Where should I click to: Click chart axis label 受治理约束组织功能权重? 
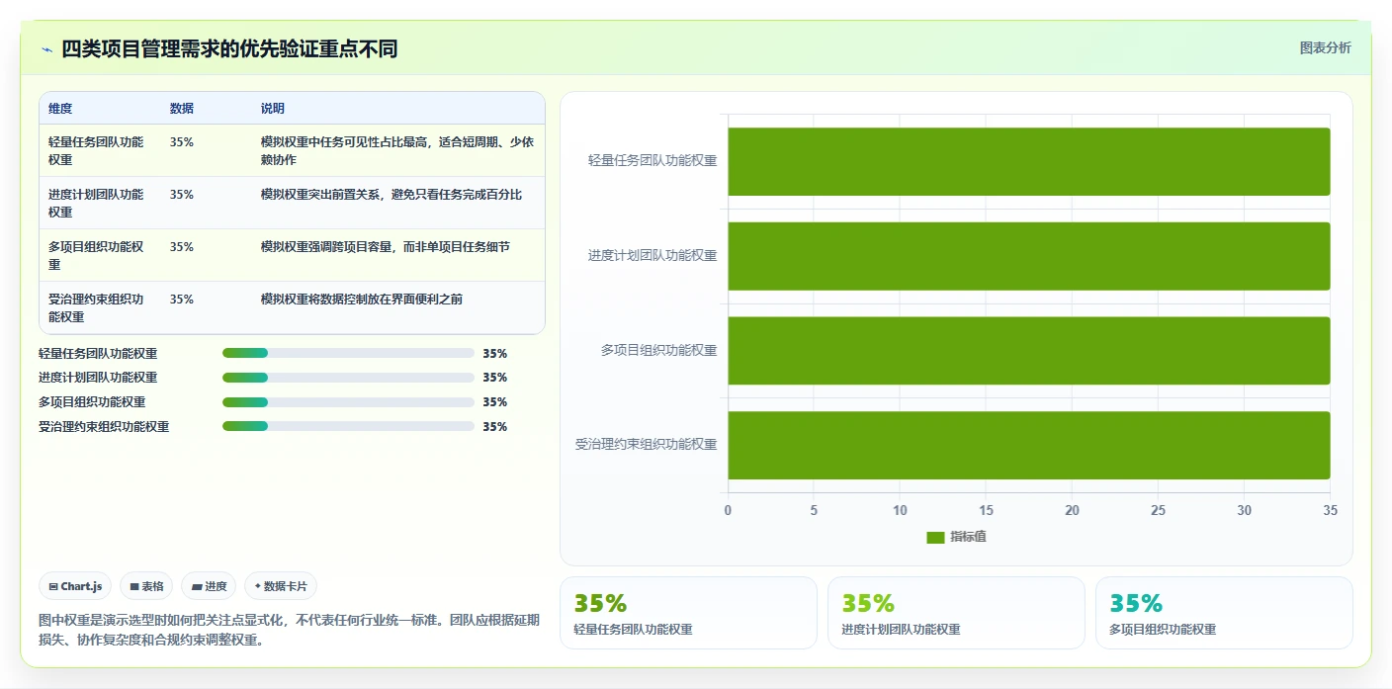point(647,445)
